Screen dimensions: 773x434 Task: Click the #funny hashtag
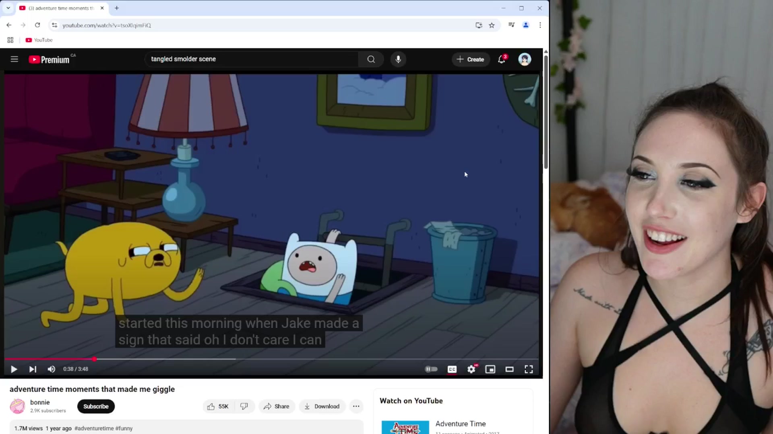pos(124,428)
